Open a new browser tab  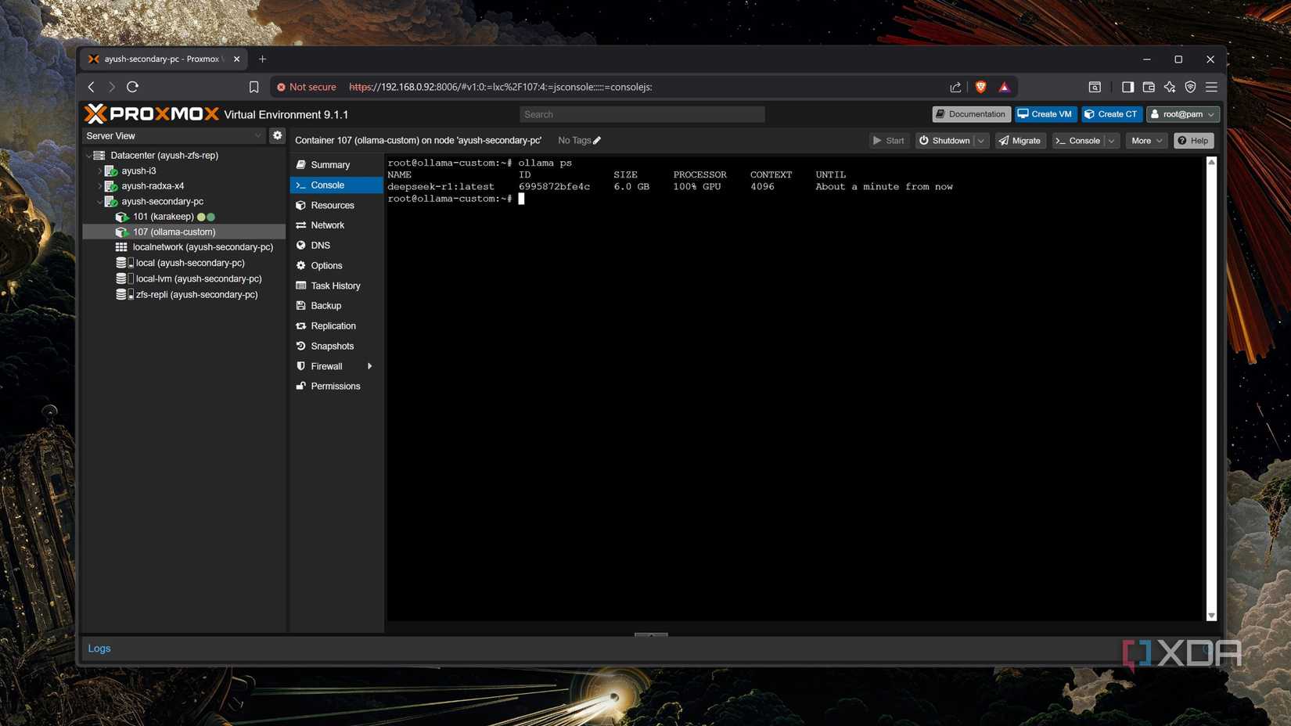(x=263, y=59)
